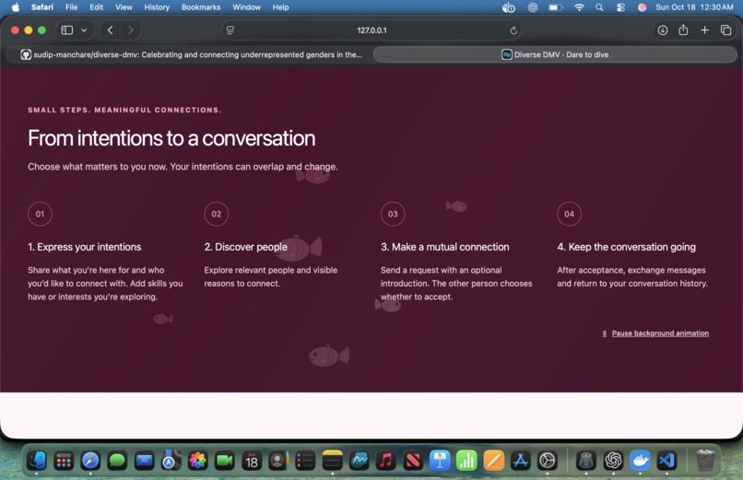
Task: Toggle the Safari sidebar button
Action: [x=67, y=30]
